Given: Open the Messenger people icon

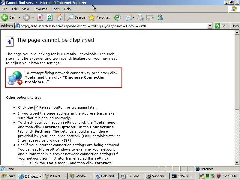Looking at the screenshot, I should [x=160, y=17].
